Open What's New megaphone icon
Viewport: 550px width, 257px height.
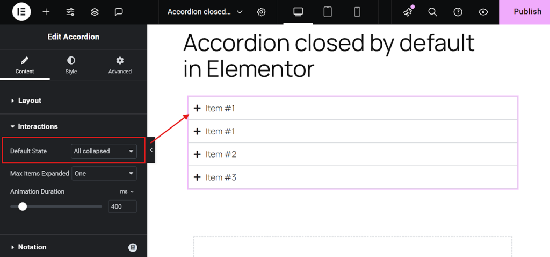(408, 12)
